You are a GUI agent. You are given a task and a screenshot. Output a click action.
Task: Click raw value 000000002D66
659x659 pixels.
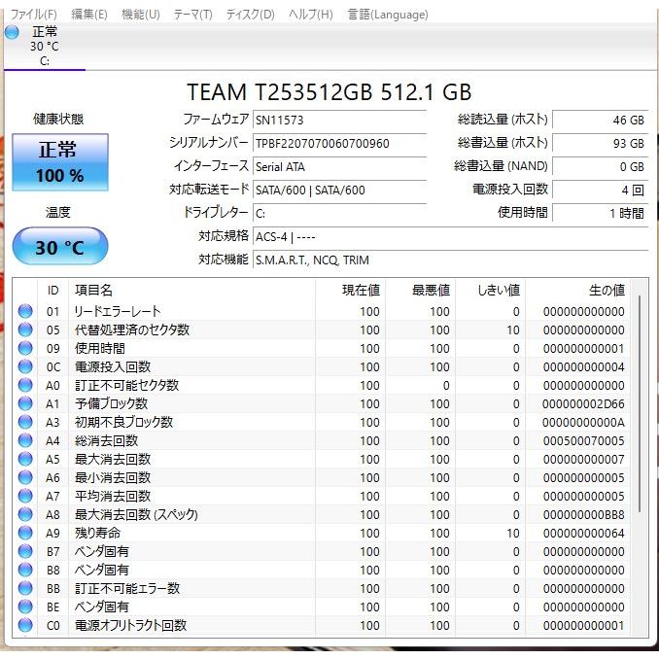[x=583, y=404]
